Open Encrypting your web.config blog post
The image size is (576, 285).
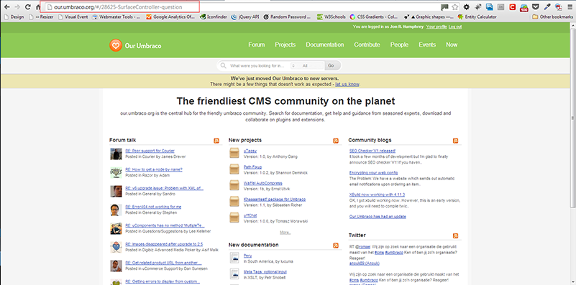[373, 172]
